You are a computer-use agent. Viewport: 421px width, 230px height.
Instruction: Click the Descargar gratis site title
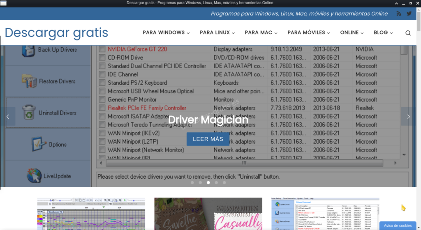(x=56, y=33)
